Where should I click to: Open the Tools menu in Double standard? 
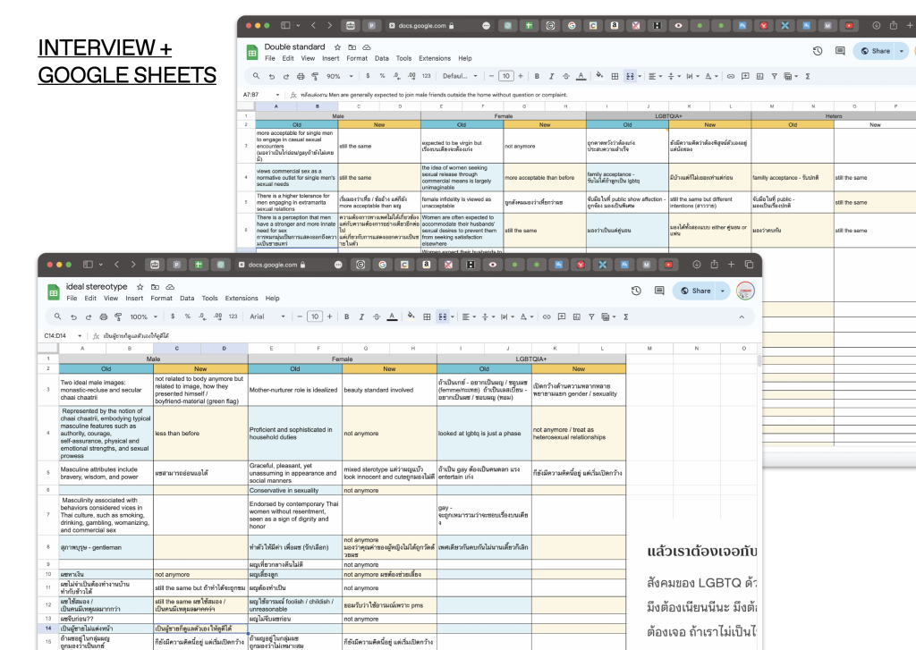pos(403,58)
